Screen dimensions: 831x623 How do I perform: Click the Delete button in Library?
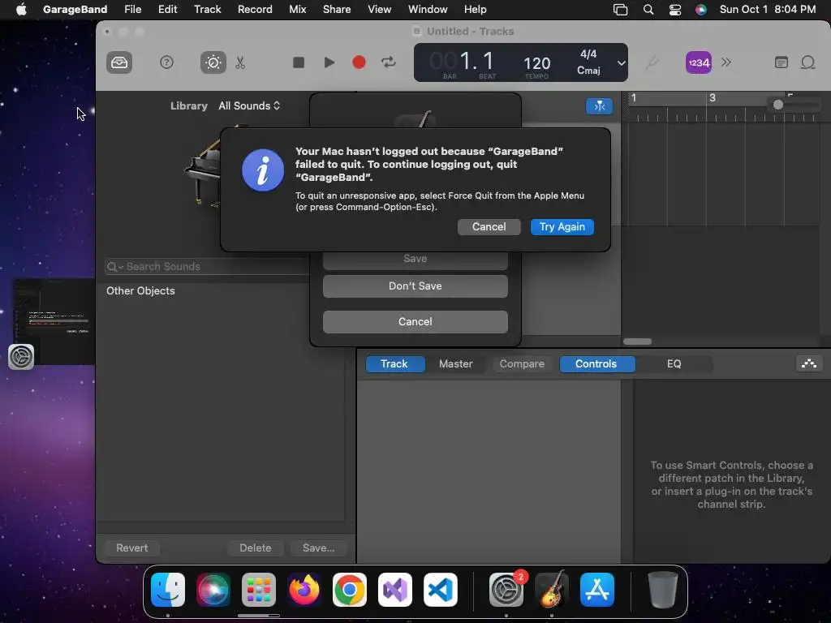coord(255,548)
